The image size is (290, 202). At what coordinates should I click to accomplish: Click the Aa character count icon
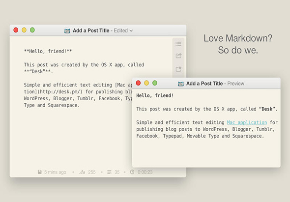point(82,172)
